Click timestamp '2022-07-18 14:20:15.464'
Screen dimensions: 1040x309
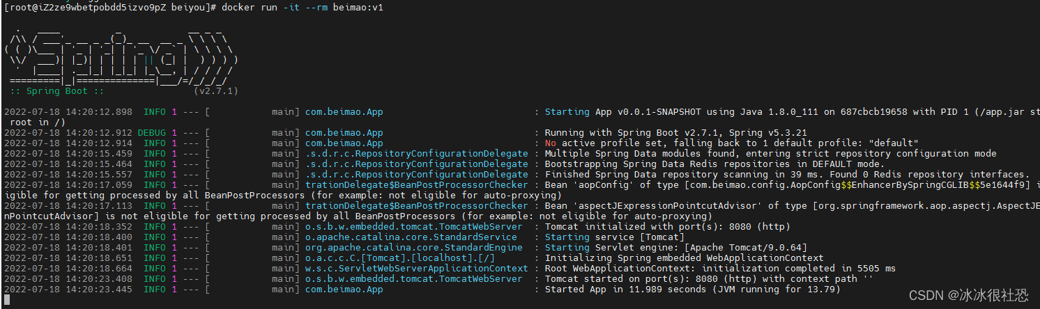[68, 164]
